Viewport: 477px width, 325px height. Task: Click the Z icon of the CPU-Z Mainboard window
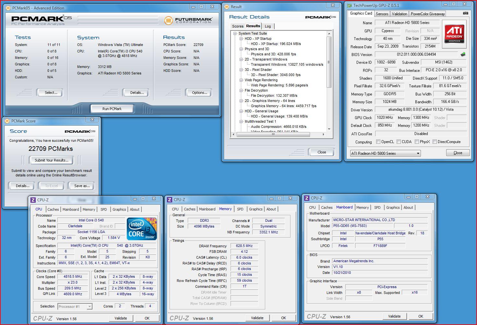click(x=307, y=198)
